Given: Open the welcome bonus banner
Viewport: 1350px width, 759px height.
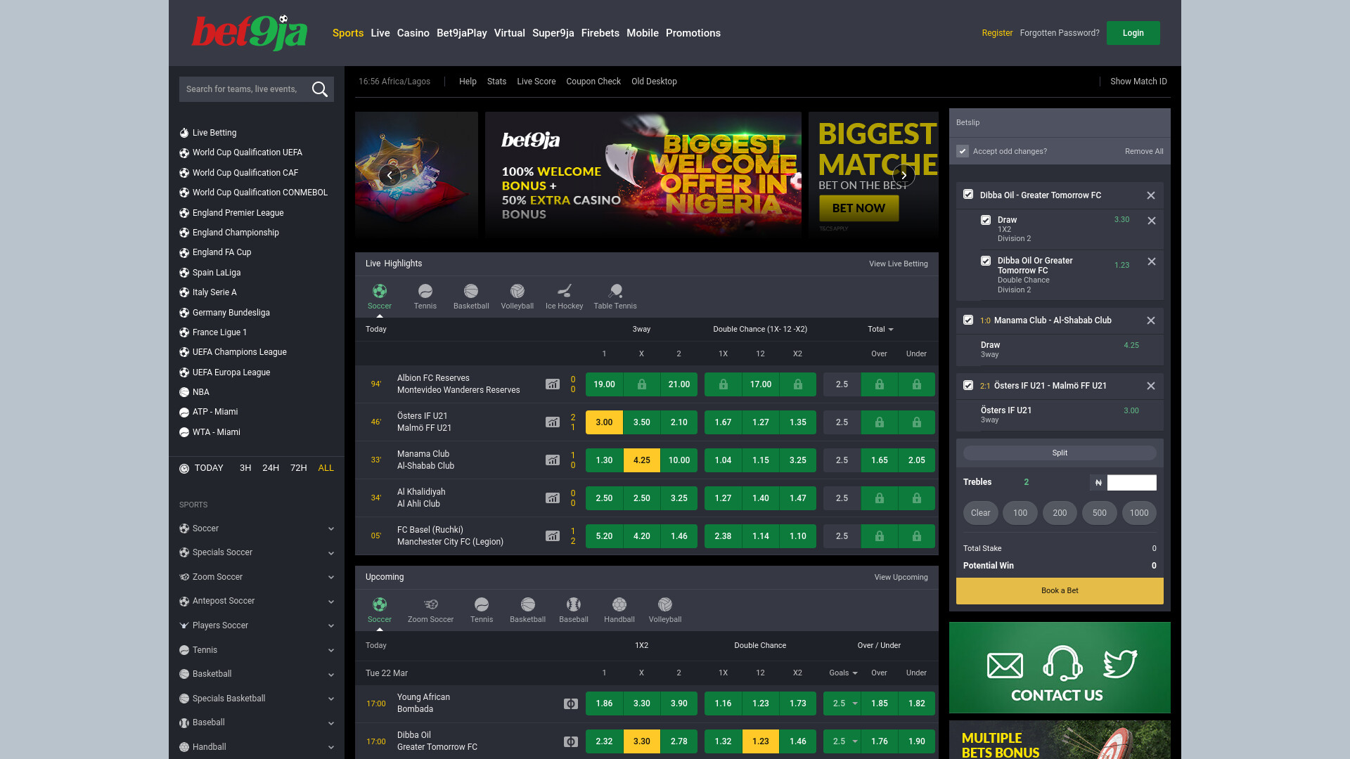Looking at the screenshot, I should coord(643,174).
